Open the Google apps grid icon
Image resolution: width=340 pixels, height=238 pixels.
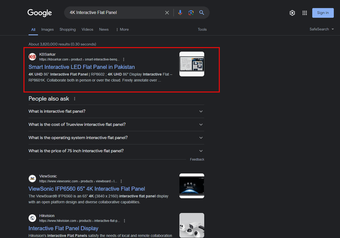tap(305, 13)
